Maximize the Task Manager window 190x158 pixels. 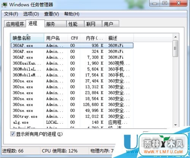(165, 3)
